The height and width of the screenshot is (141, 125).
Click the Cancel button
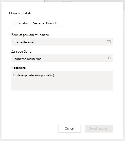pyautogui.click(x=69, y=128)
